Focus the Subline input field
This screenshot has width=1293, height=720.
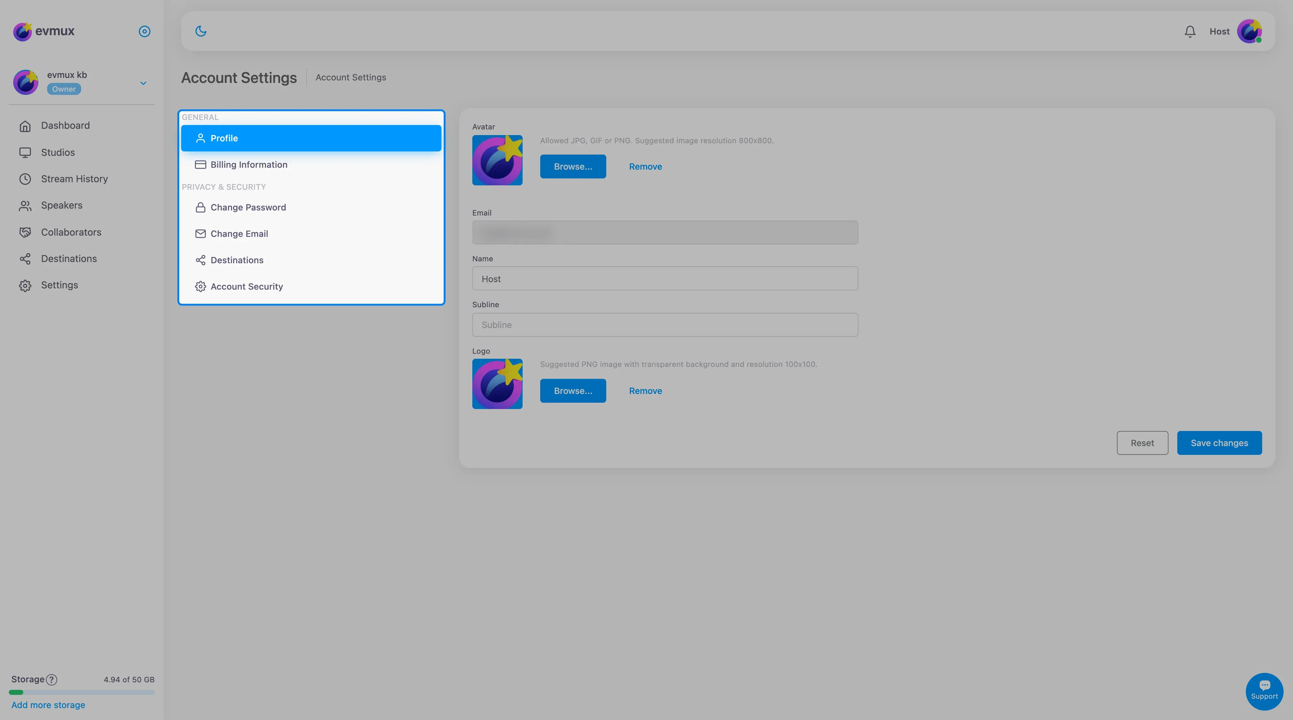click(664, 325)
